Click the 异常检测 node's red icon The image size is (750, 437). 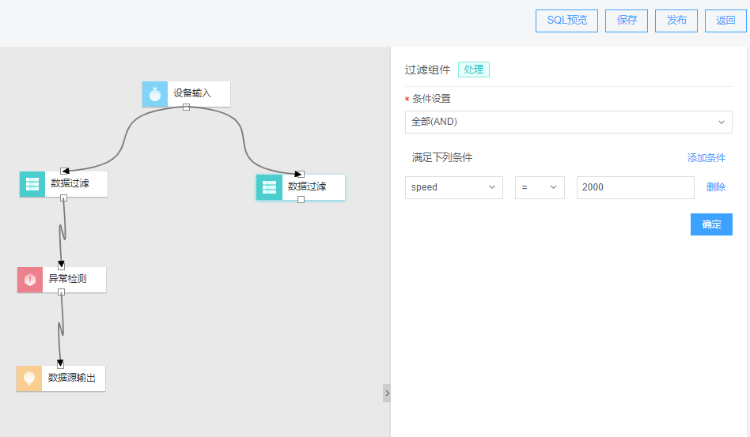point(30,280)
